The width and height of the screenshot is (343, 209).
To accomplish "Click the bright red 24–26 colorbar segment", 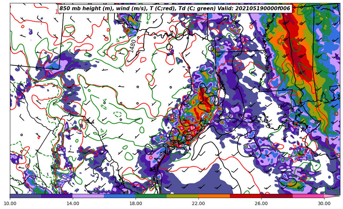I will point(245,196).
